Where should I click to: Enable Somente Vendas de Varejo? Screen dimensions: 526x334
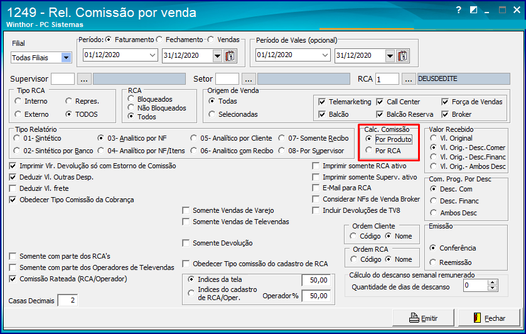point(186,210)
